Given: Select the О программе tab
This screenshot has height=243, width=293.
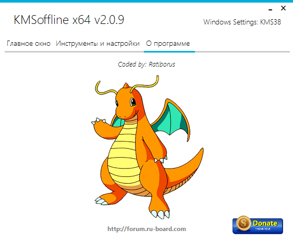Looking at the screenshot, I should tap(168, 44).
